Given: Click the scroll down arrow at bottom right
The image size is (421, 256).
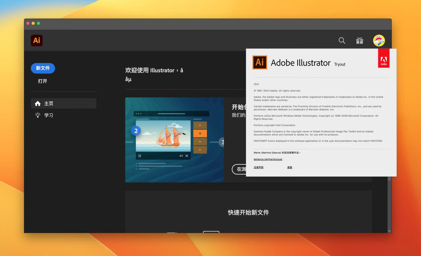Looking at the screenshot, I should pos(389,231).
